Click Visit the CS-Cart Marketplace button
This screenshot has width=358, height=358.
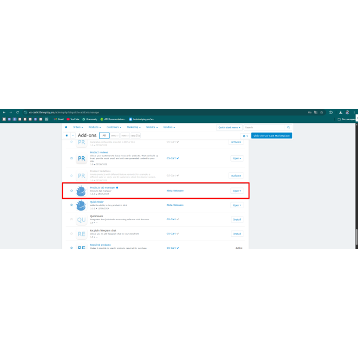(x=271, y=135)
